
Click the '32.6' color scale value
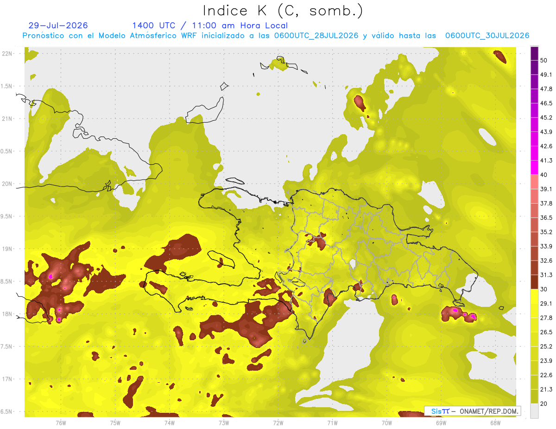tap(546, 261)
